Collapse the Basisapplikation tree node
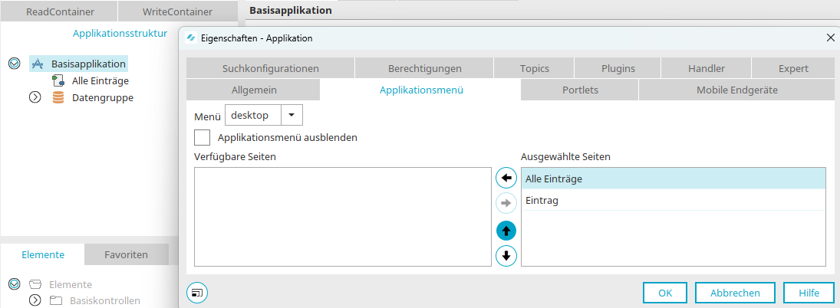 (x=15, y=64)
